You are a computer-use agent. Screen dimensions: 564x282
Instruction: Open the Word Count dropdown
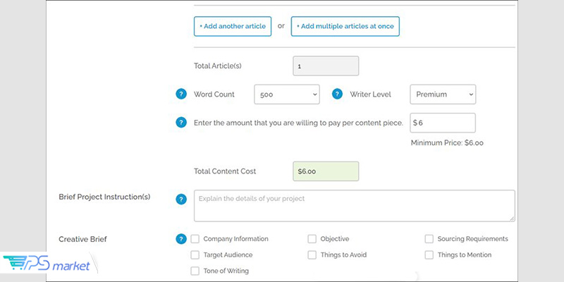coord(287,94)
